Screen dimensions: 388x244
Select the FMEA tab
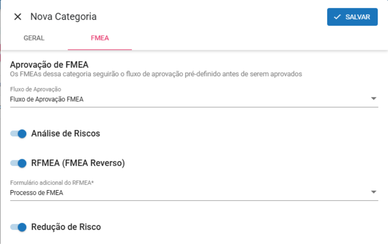(100, 38)
